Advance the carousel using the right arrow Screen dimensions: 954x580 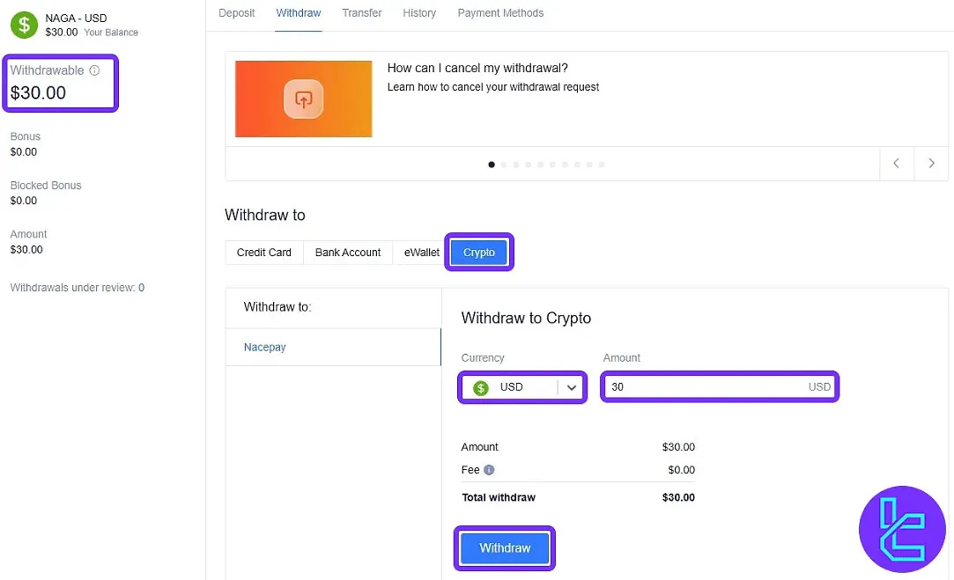931,164
